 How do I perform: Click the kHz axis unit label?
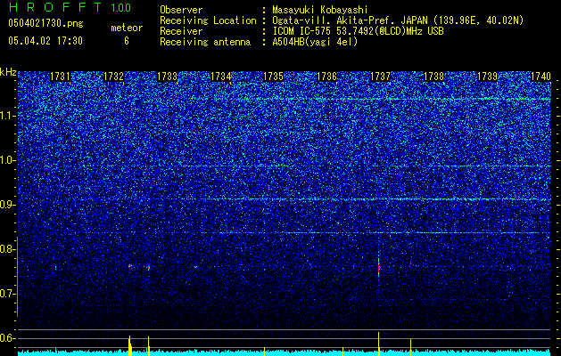point(8,72)
